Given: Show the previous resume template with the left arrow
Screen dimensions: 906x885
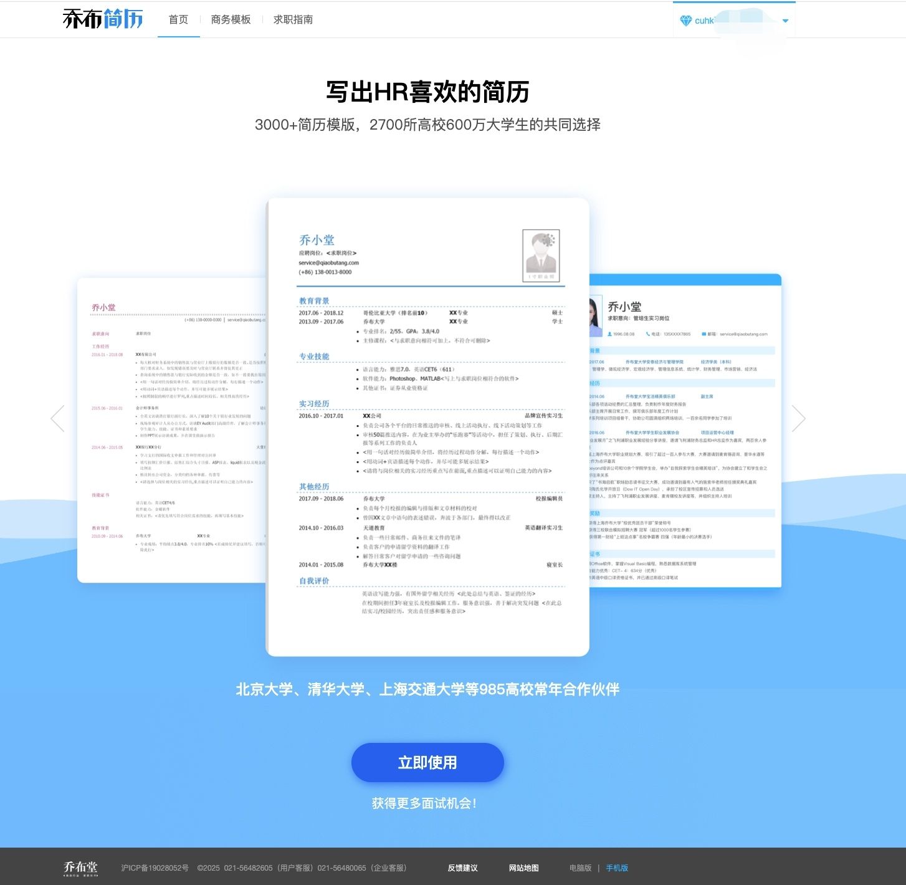Looking at the screenshot, I should pos(58,418).
